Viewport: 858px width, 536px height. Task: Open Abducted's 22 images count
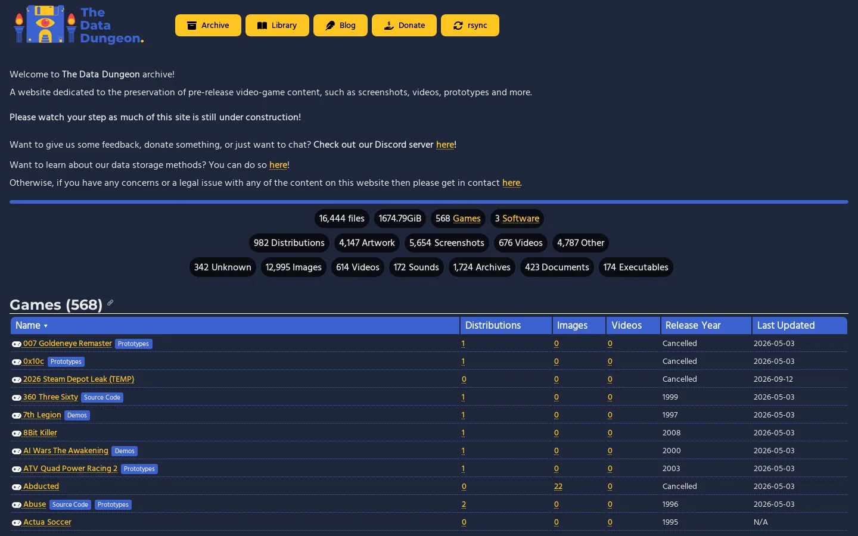point(558,487)
